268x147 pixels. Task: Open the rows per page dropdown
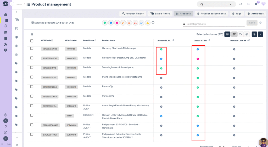coord(221,146)
